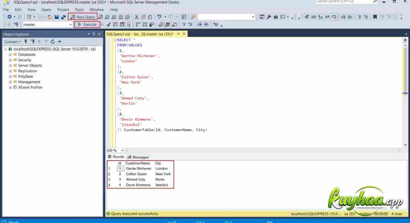Collapse the localhost\SQLEXPRESS server node

click(6, 49)
